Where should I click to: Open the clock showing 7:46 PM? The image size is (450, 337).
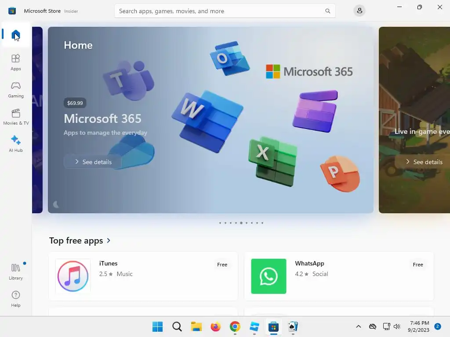click(x=419, y=326)
